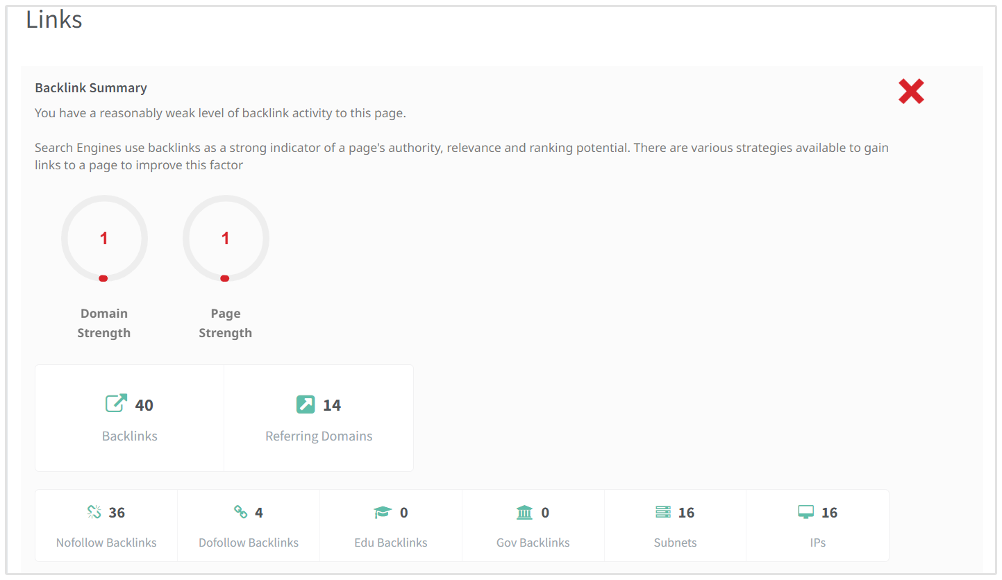
Task: Select the Backlinks count of 40
Action: (144, 405)
